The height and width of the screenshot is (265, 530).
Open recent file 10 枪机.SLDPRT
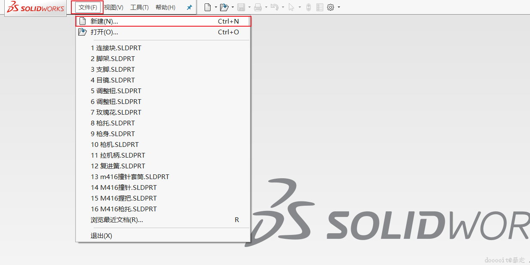[x=163, y=144]
